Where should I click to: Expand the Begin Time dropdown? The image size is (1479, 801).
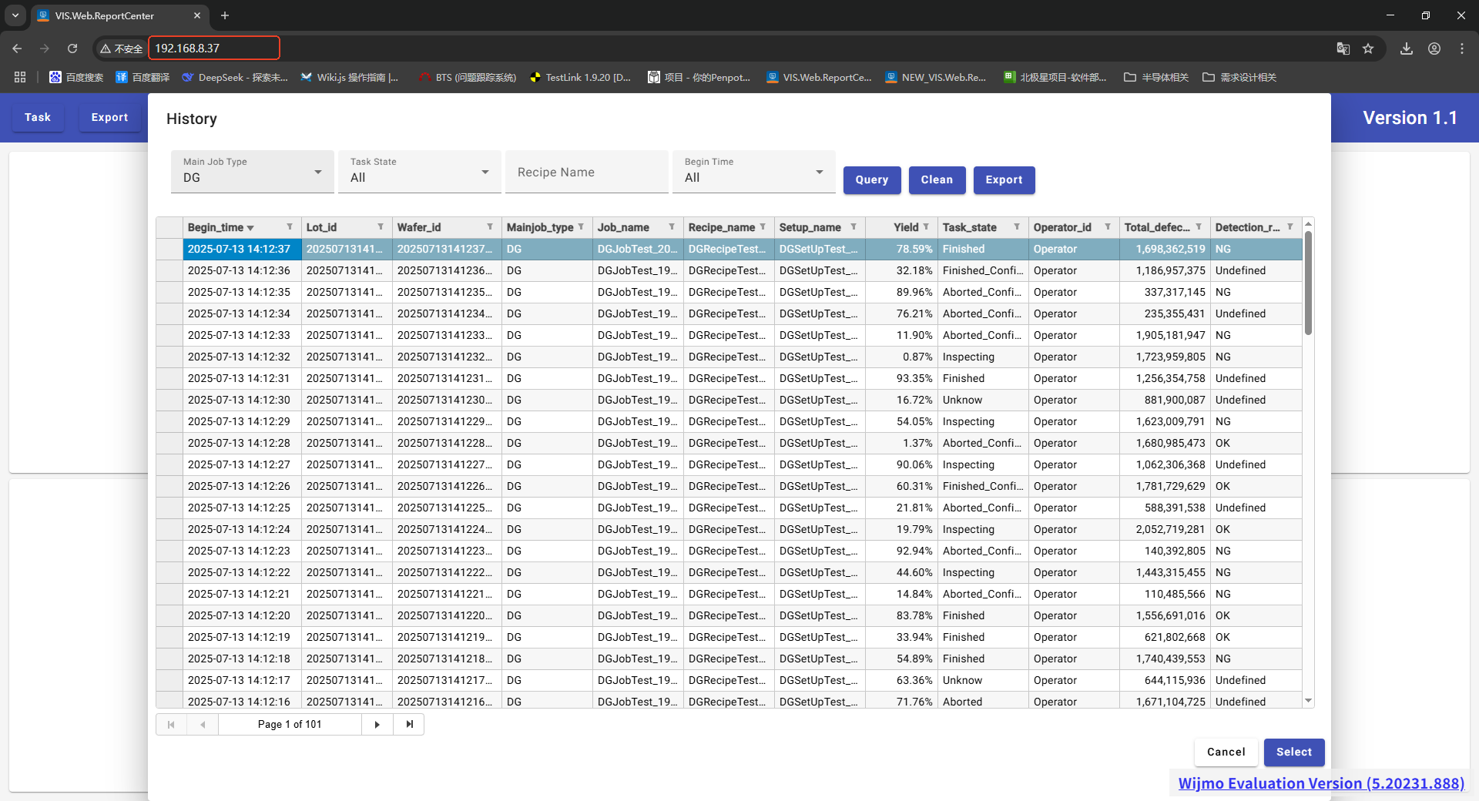click(x=819, y=172)
